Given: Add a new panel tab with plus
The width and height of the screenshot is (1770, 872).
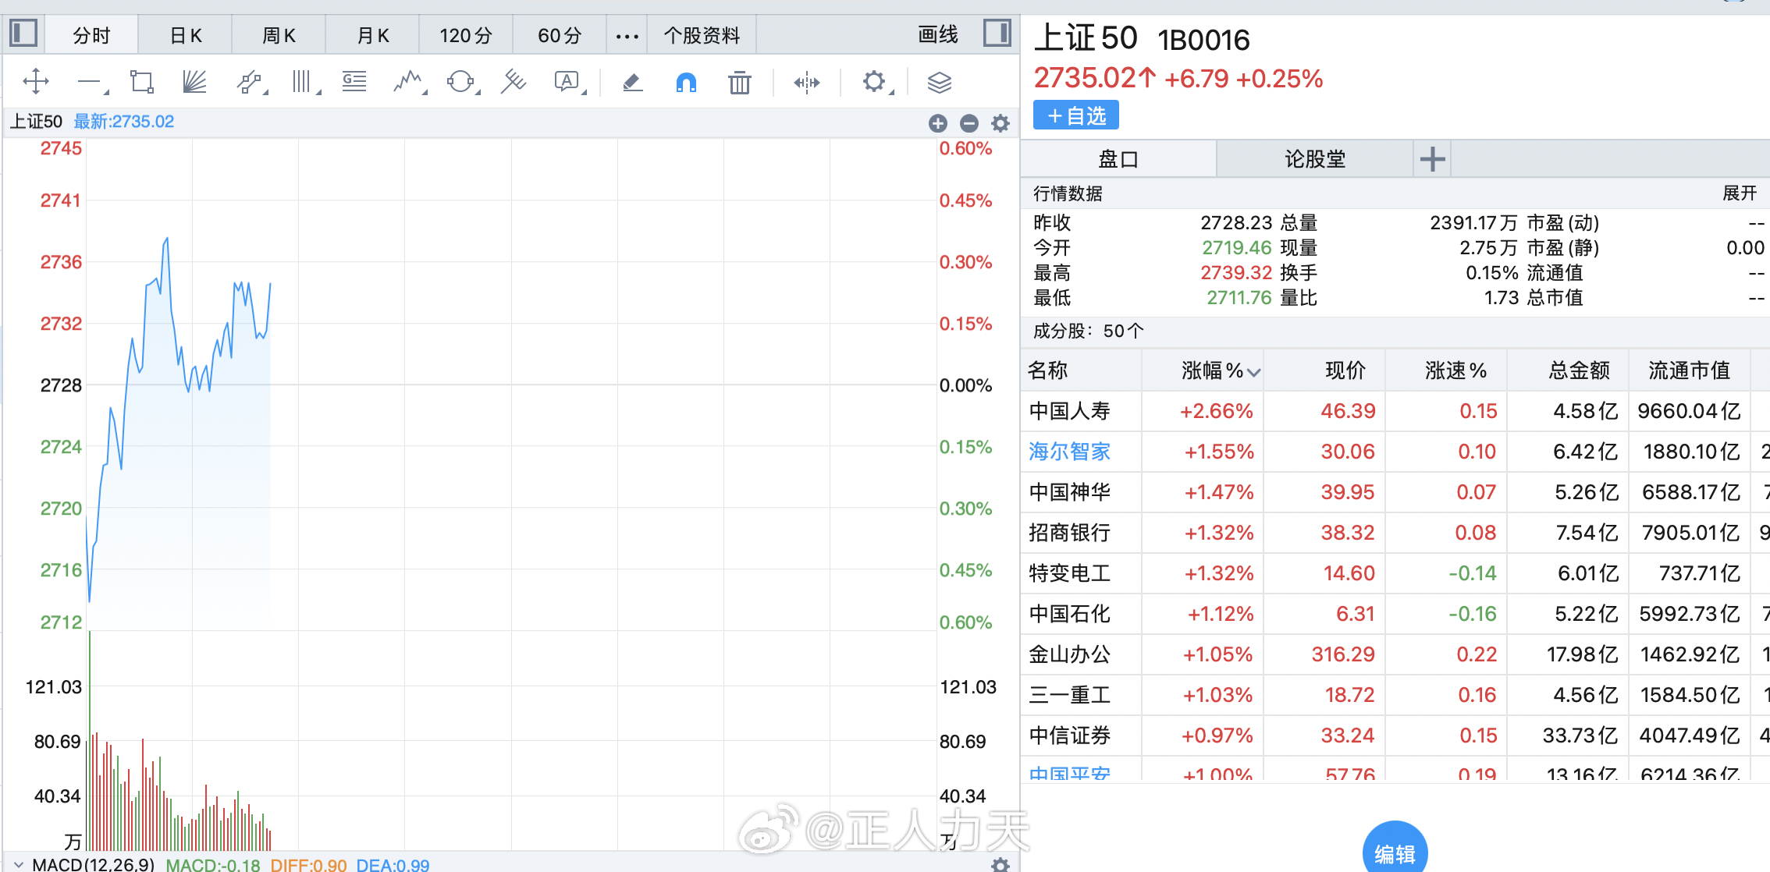Looking at the screenshot, I should [1432, 159].
